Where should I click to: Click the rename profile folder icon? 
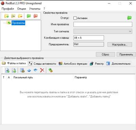point(13,16)
